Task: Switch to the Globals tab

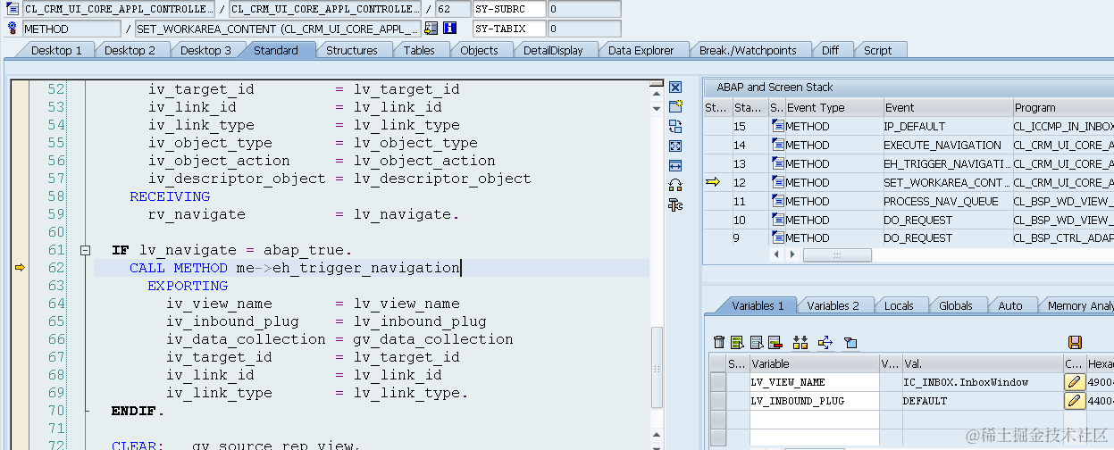Action: [x=955, y=305]
